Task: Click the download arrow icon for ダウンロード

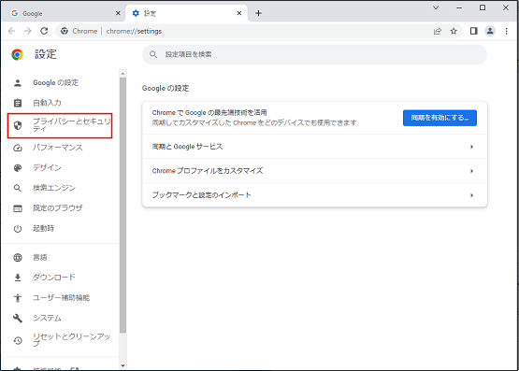Action: coord(18,278)
